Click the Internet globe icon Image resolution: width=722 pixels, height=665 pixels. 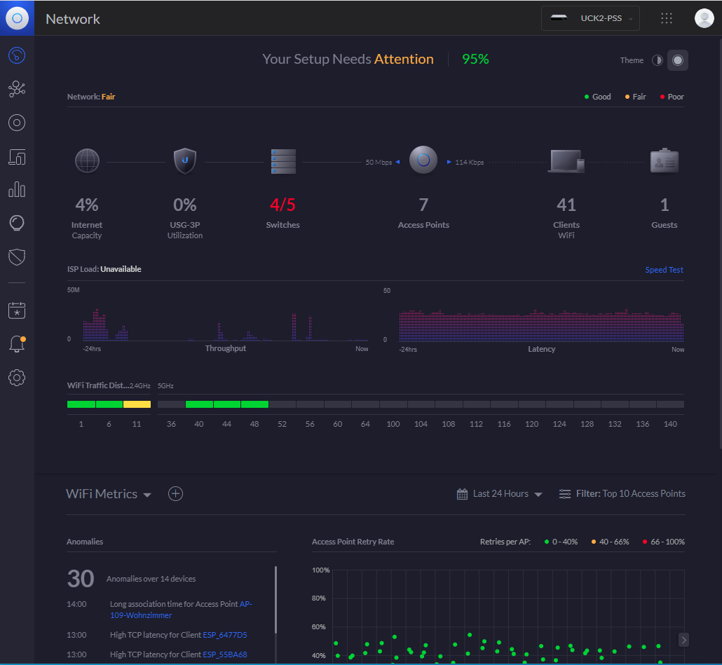pyautogui.click(x=87, y=161)
